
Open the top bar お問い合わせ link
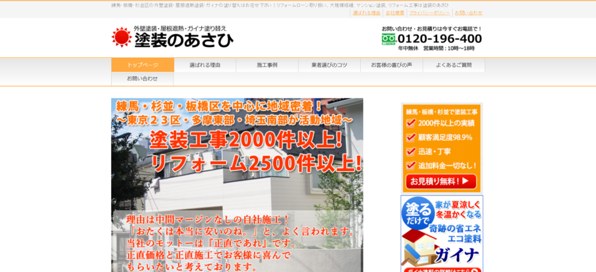coord(469,13)
